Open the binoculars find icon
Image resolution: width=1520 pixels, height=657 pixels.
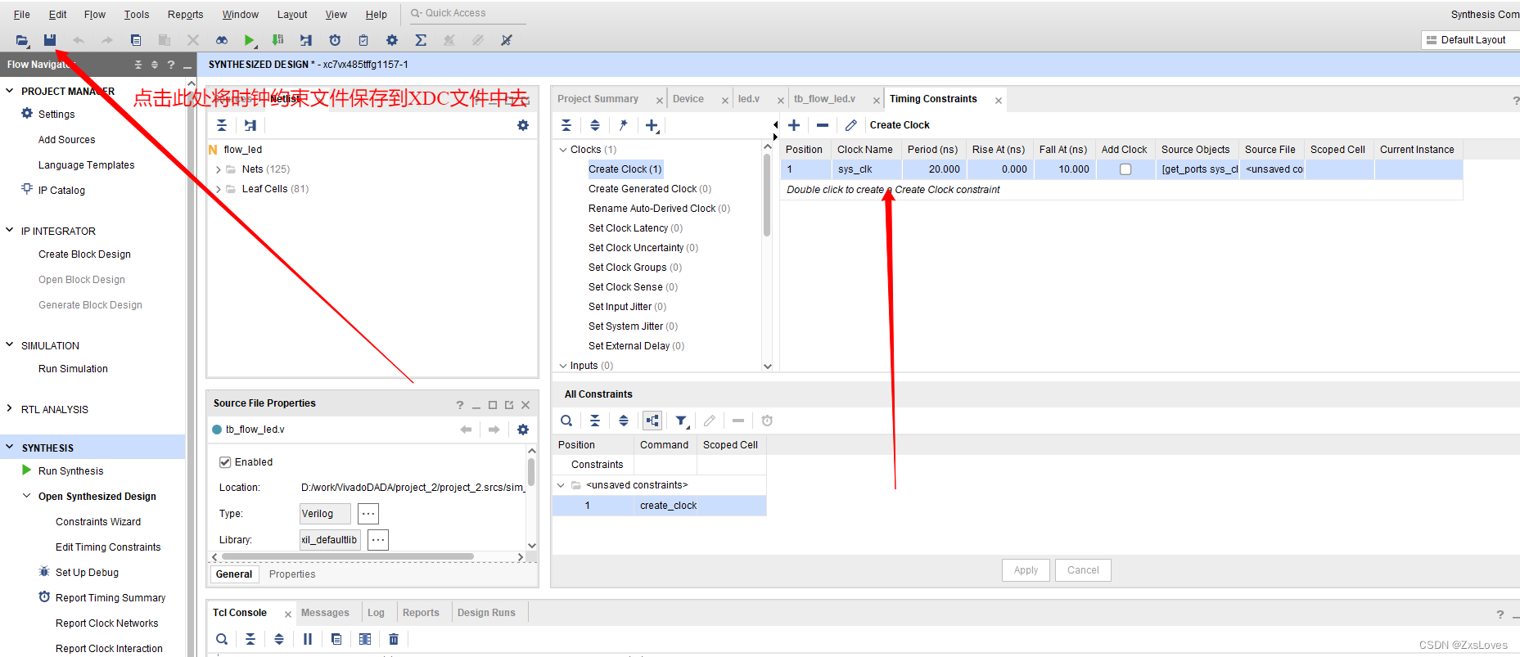click(x=222, y=40)
